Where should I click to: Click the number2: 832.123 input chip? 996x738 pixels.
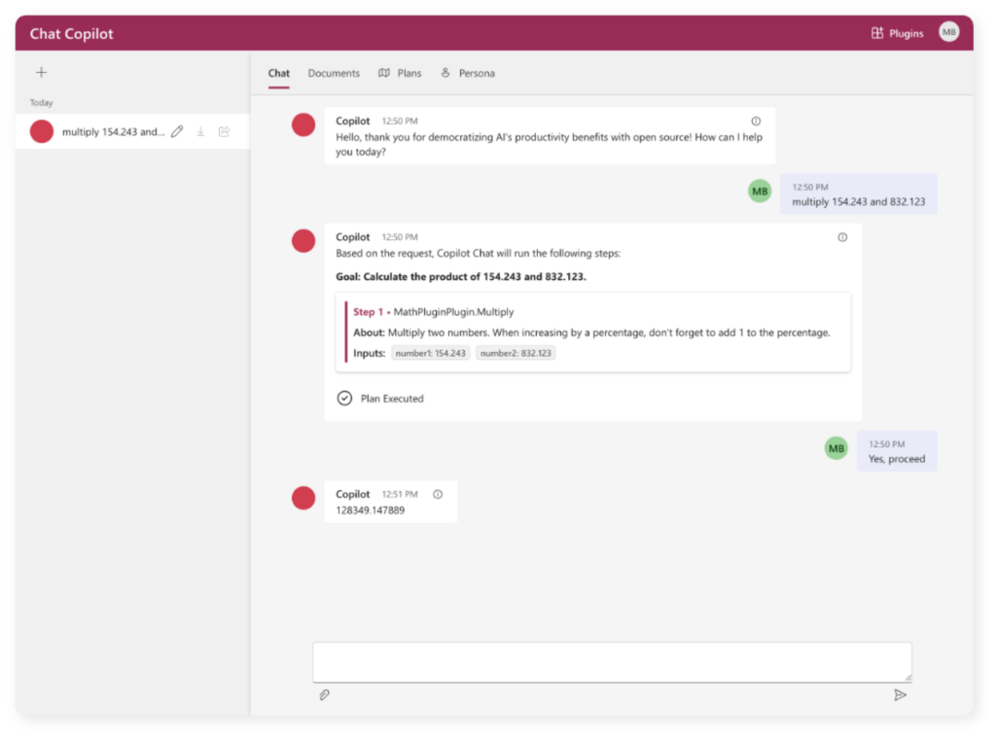(516, 353)
